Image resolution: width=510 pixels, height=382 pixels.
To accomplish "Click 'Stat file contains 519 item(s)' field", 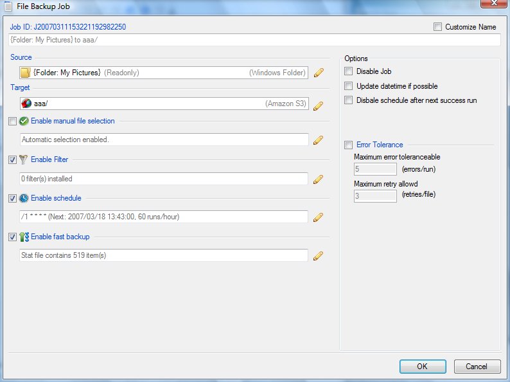I will (164, 255).
